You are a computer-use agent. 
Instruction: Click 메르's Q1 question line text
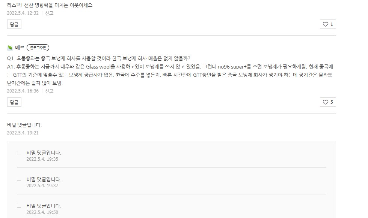pyautogui.click(x=98, y=58)
